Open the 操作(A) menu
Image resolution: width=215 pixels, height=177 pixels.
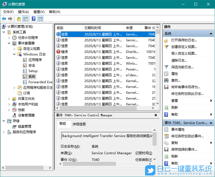pyautogui.click(x=23, y=12)
